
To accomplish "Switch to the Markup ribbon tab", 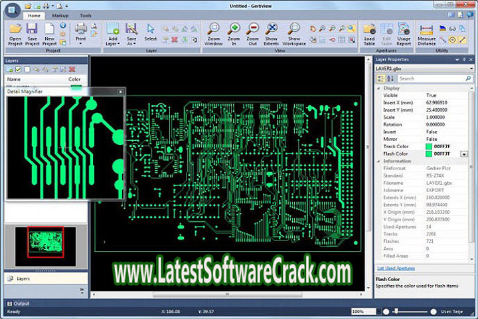I will (60, 15).
